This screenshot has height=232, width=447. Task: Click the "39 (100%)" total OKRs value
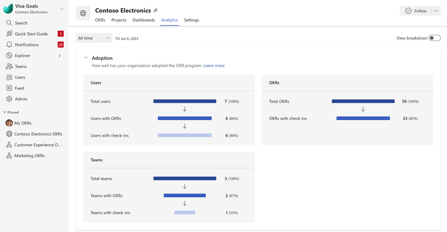tap(410, 102)
